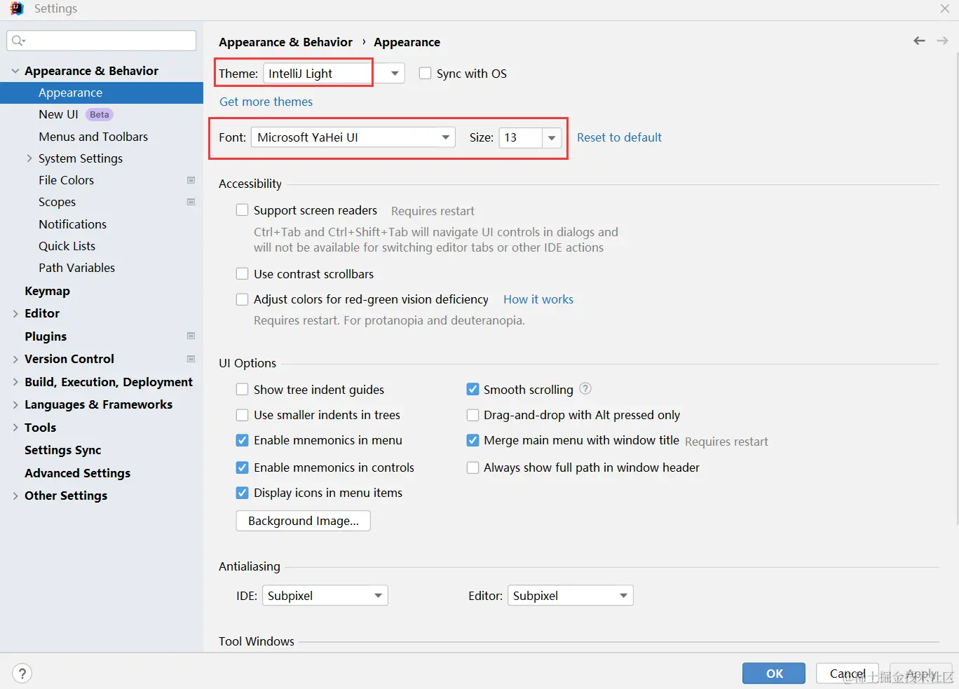Click the OK button
Image resolution: width=959 pixels, height=689 pixels.
click(774, 674)
